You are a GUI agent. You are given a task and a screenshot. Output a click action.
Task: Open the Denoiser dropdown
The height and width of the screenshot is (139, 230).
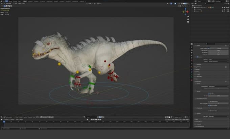218,60
